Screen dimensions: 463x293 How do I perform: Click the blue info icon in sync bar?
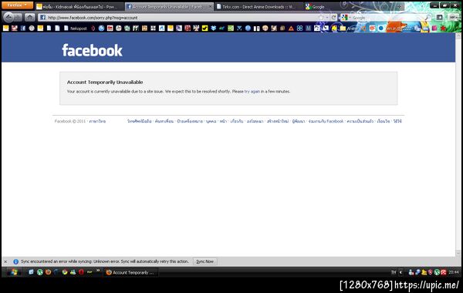point(15,261)
